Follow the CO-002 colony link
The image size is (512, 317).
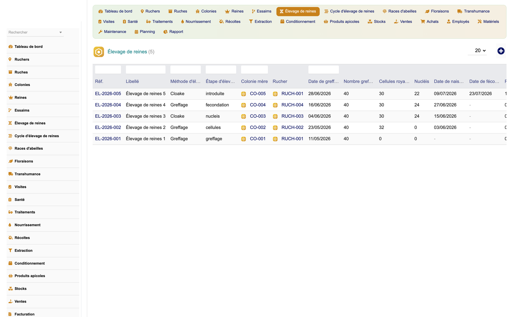pos(258,128)
